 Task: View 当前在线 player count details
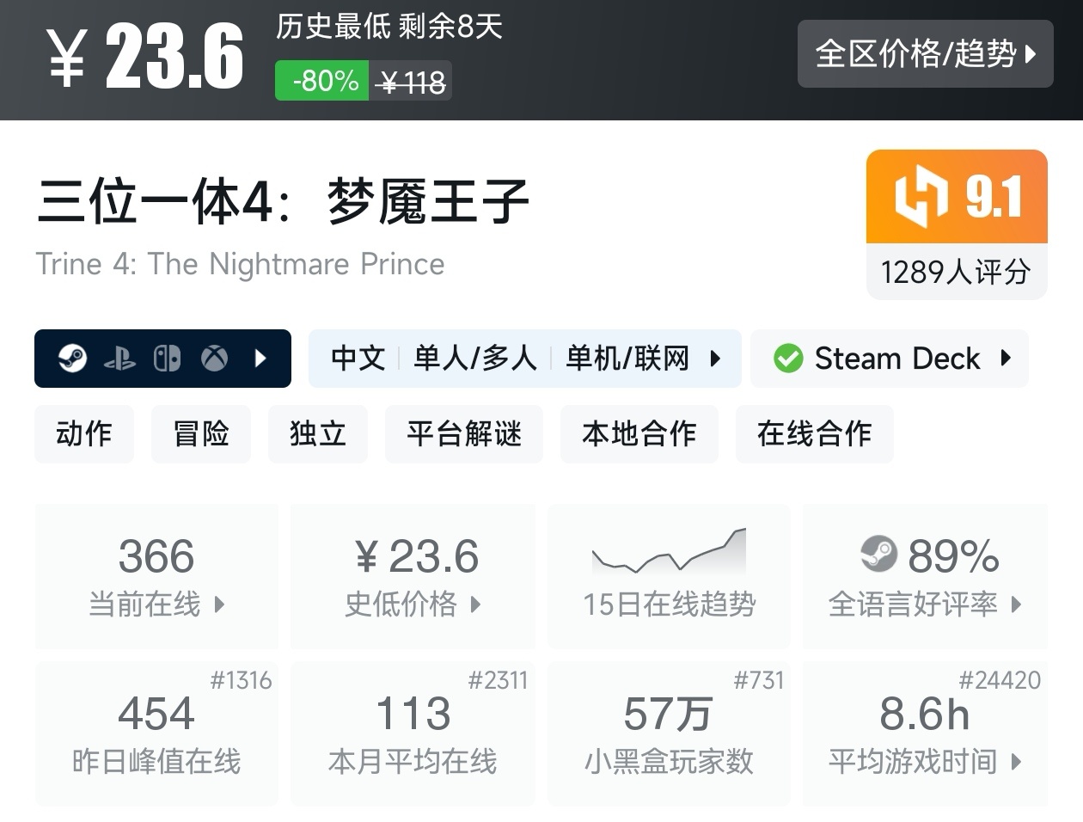pyautogui.click(x=156, y=575)
